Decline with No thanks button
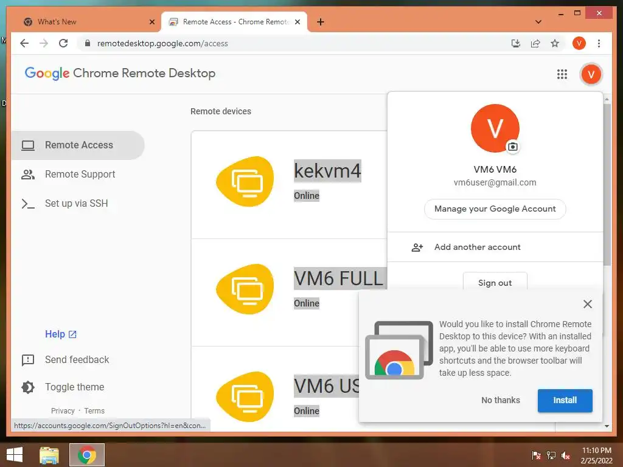 point(501,400)
